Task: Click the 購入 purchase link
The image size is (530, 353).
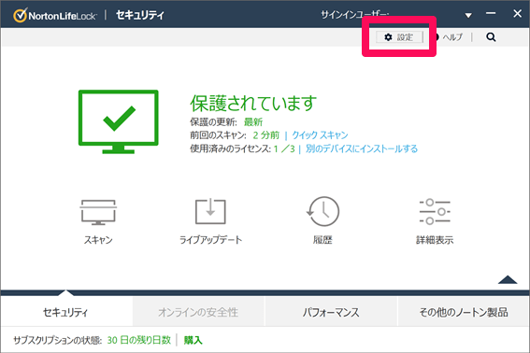Action: coord(193,340)
